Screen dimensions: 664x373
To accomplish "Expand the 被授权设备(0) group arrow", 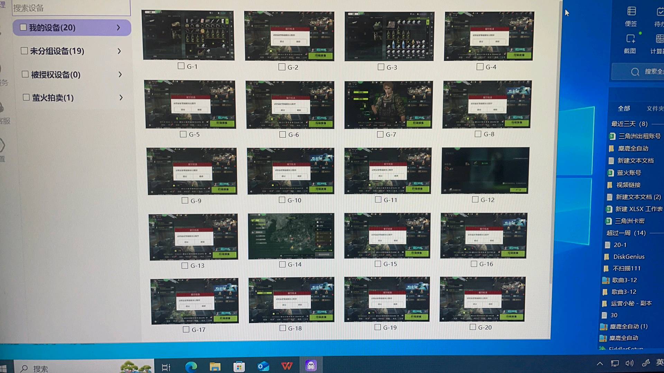I will (x=120, y=74).
